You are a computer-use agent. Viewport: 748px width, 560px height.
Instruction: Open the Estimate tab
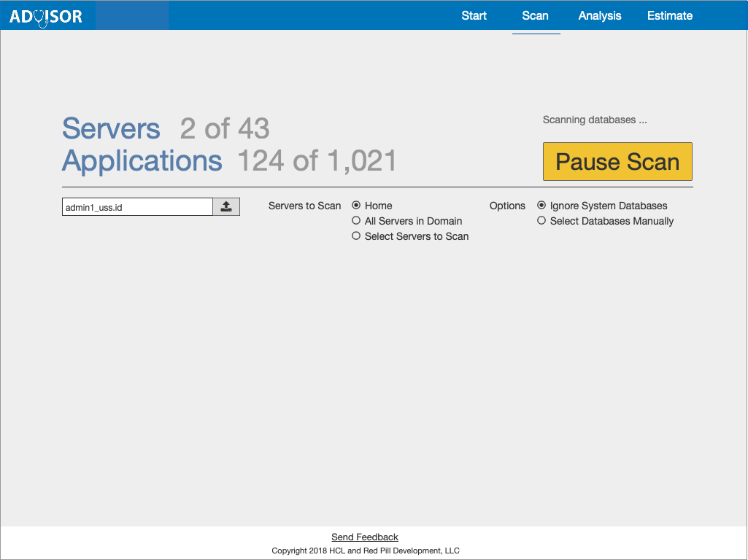point(669,16)
